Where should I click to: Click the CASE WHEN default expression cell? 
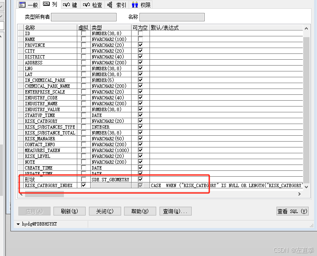pyautogui.click(x=226, y=185)
